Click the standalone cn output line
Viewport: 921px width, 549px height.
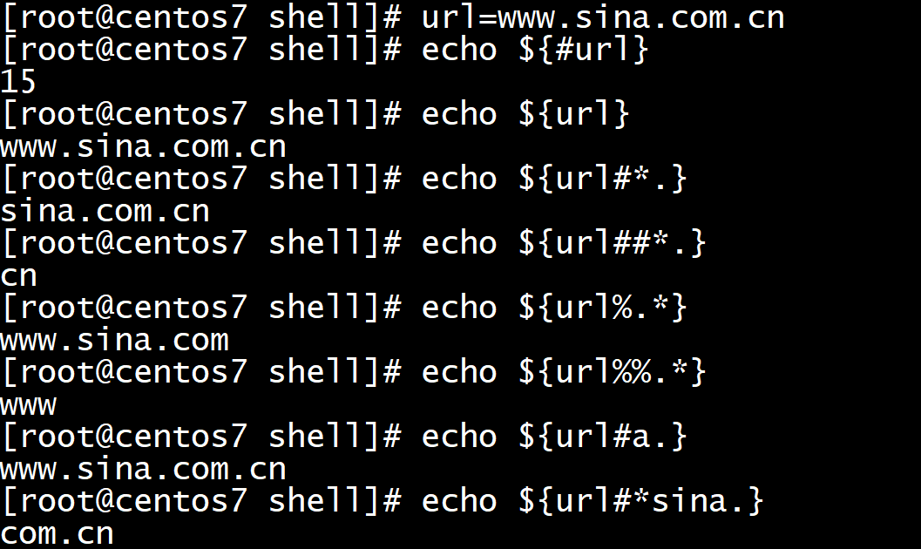[x=18, y=275]
